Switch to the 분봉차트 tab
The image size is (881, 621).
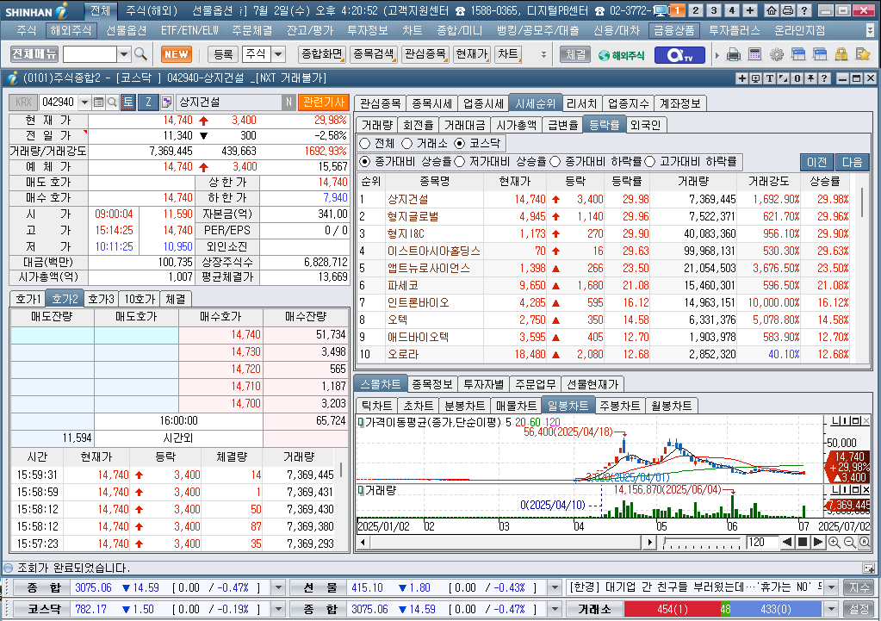(465, 406)
